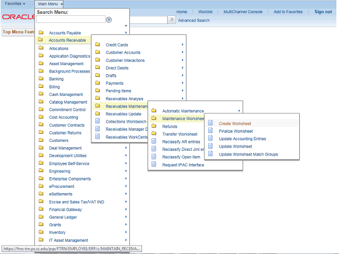Viewport: 339px width, 254px height.
Task: Click the folder icon beside Refunds
Action: click(x=154, y=126)
